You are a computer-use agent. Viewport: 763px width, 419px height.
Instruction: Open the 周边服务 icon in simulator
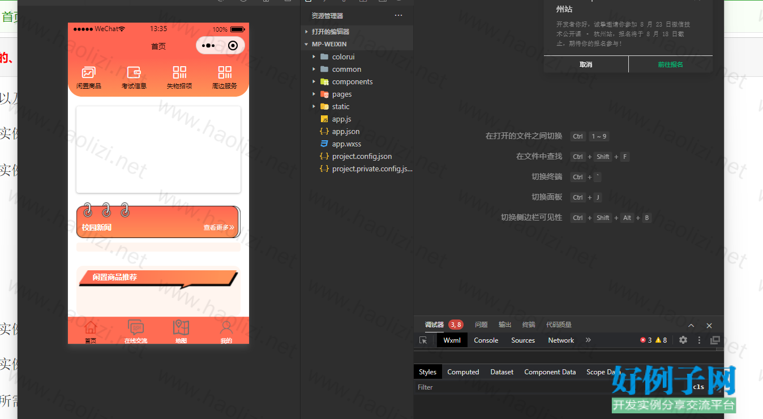(225, 73)
